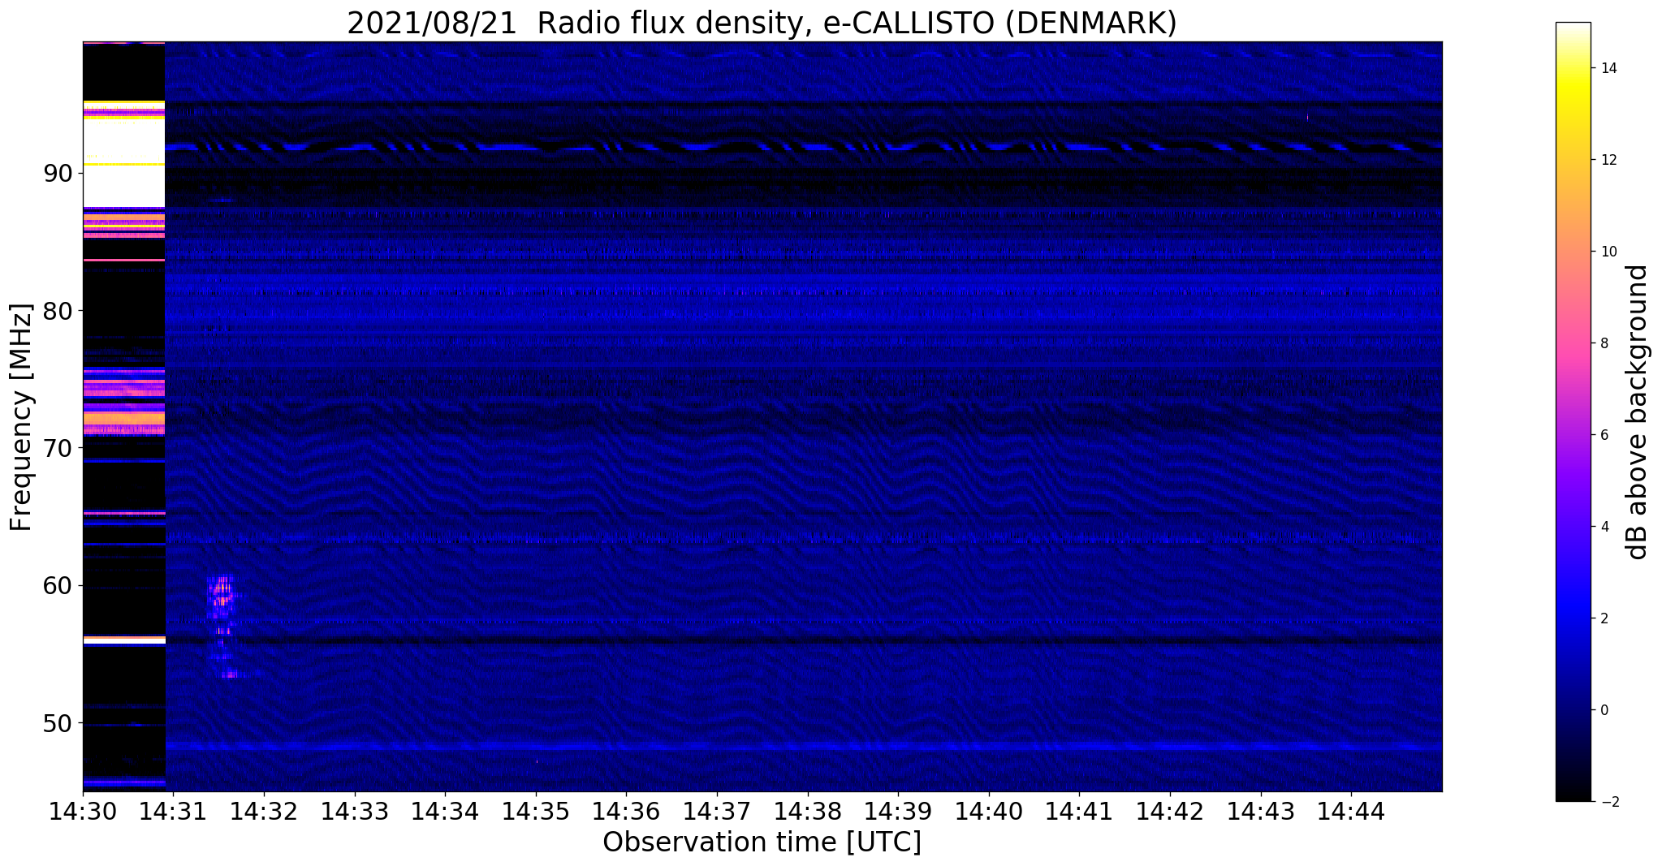Click the 14:30 time tick label

(83, 811)
